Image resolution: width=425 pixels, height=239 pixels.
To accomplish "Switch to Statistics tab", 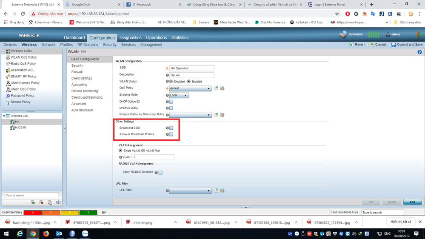I will (x=180, y=38).
